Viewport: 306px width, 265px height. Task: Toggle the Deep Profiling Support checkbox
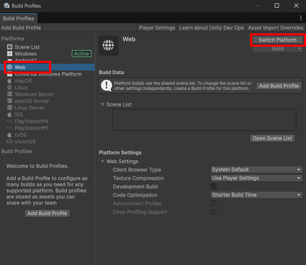point(213,212)
